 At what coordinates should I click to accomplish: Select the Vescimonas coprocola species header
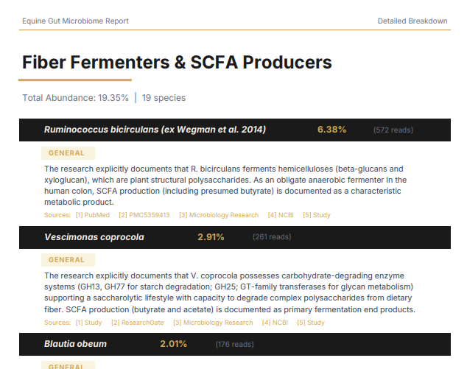[x=235, y=237]
